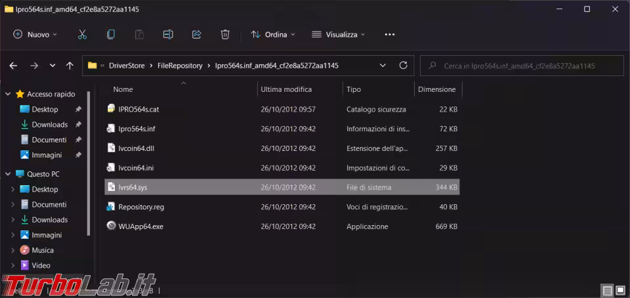Screen dimensions: 630x298
Task: Sort by the Dimensione column header
Action: click(437, 89)
